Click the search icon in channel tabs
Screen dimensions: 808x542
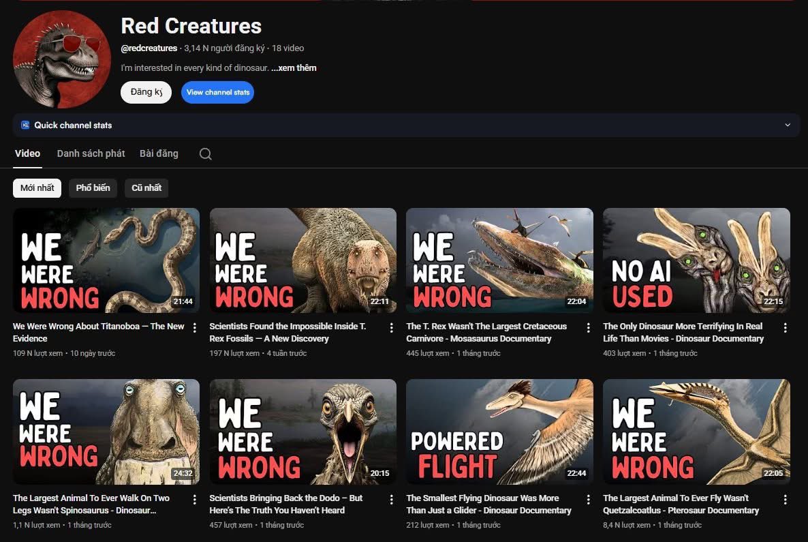tap(205, 153)
